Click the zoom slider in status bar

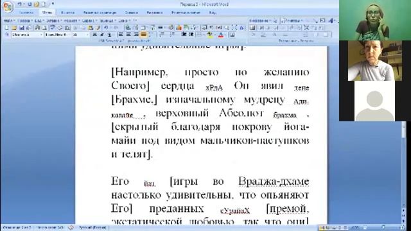pyautogui.click(x=383, y=228)
